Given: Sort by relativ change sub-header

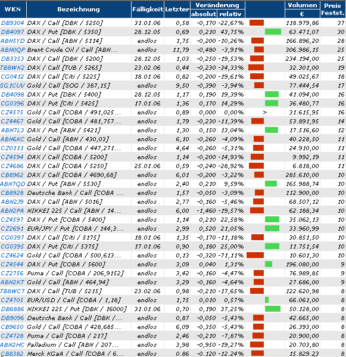Looking at the screenshot, I should pyautogui.click(x=230, y=14).
